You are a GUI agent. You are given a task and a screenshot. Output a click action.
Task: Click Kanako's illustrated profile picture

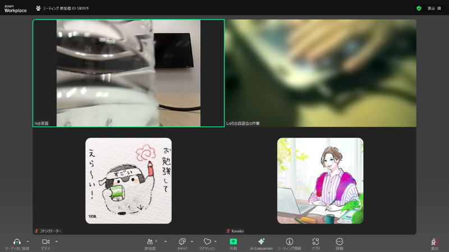pos(320,181)
